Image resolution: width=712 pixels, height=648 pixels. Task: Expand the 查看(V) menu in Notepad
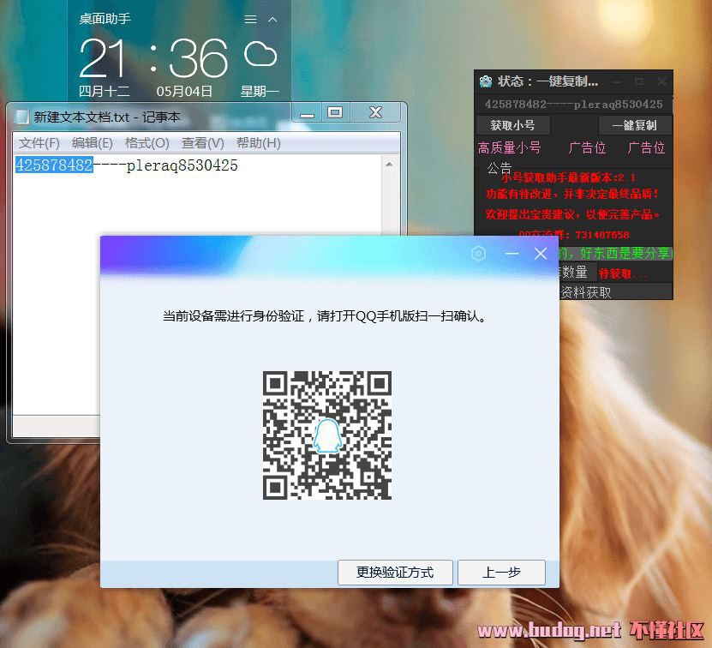point(202,143)
